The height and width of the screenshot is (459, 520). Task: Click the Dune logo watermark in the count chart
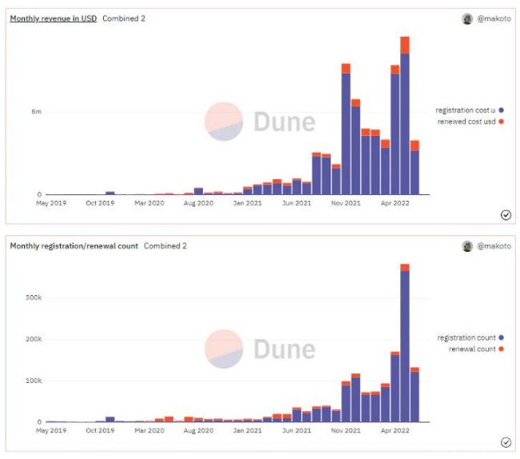click(260, 349)
